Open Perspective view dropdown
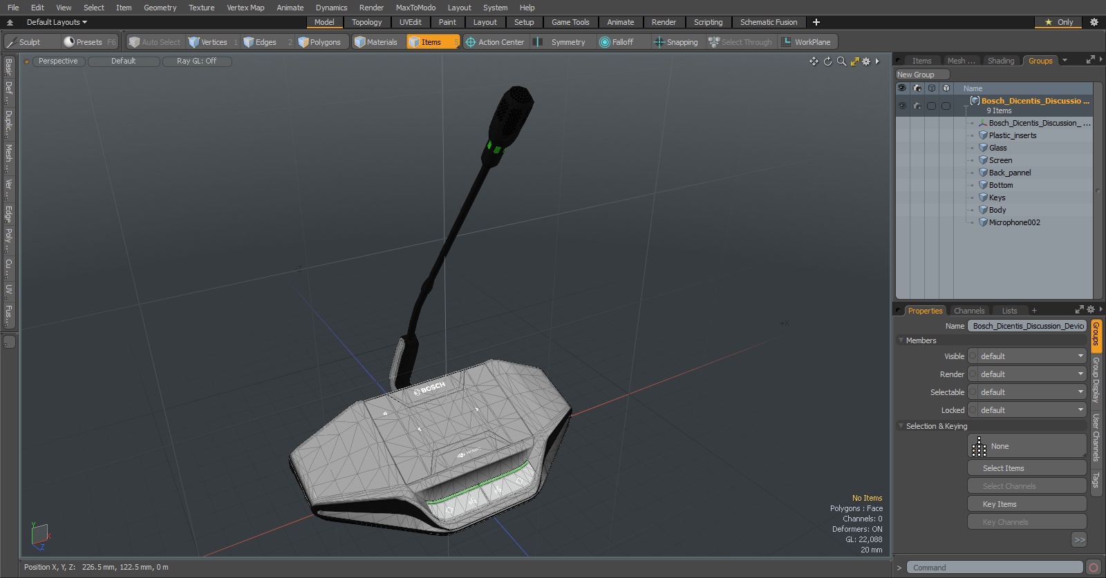 click(58, 61)
